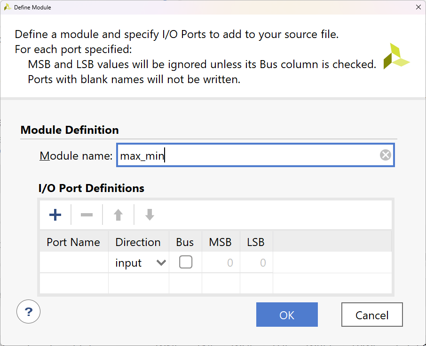Edit the first row Port Name cell
The width and height of the screenshot is (426, 346).
coord(74,263)
